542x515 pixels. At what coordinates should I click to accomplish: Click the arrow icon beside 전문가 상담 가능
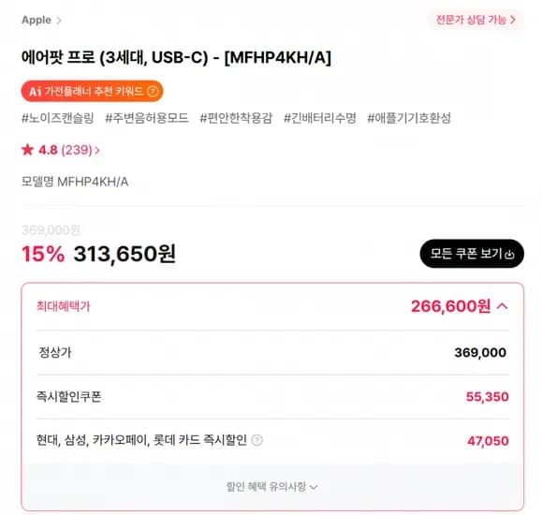(513, 20)
